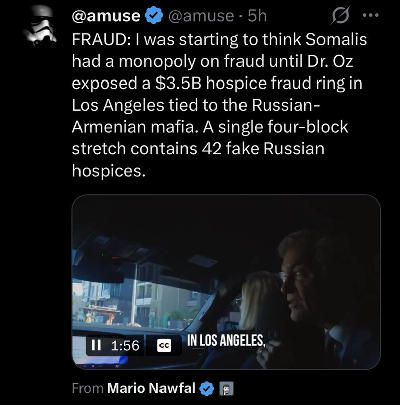Screen dimensions: 400x405
Task: Click the "From" label under the video
Action: 88,389
